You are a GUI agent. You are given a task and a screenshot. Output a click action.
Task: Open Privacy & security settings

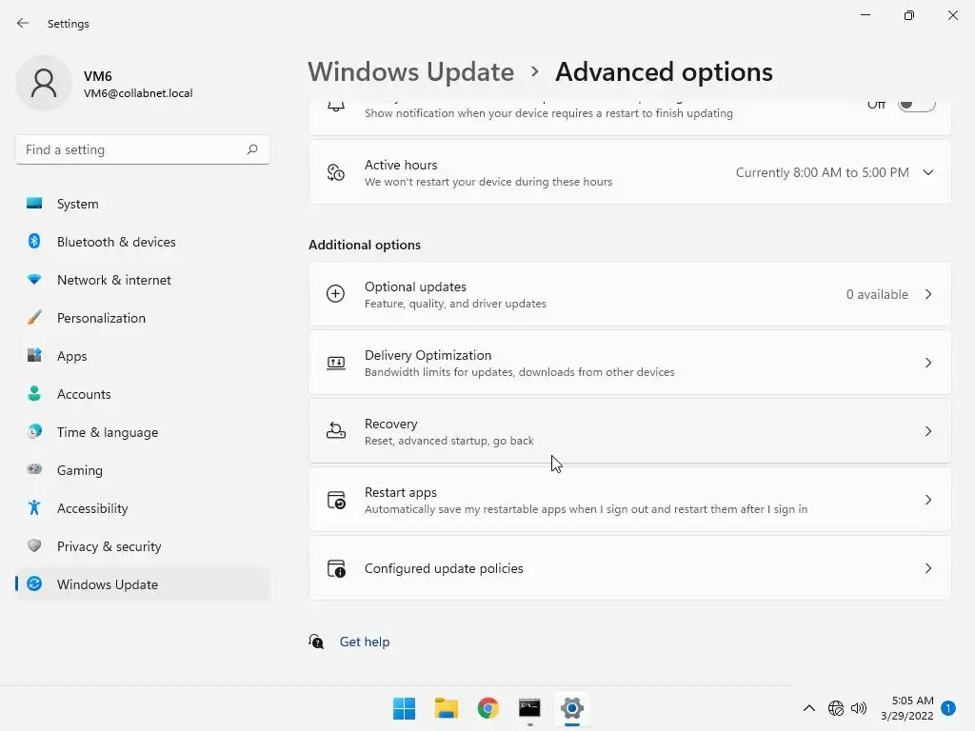[143, 545]
